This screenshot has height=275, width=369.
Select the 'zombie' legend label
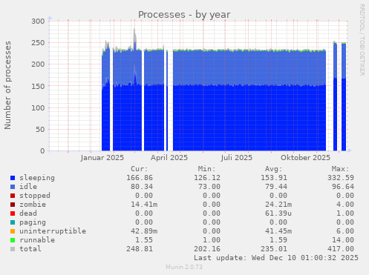[x=33, y=205]
